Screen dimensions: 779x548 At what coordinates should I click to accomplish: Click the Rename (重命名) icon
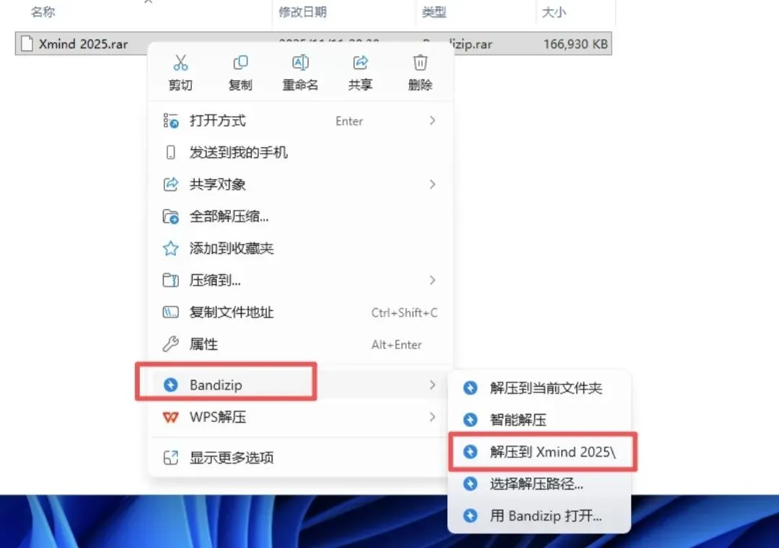300,63
